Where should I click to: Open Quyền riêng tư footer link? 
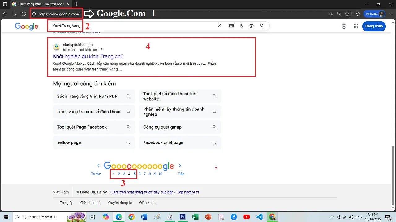(120, 203)
